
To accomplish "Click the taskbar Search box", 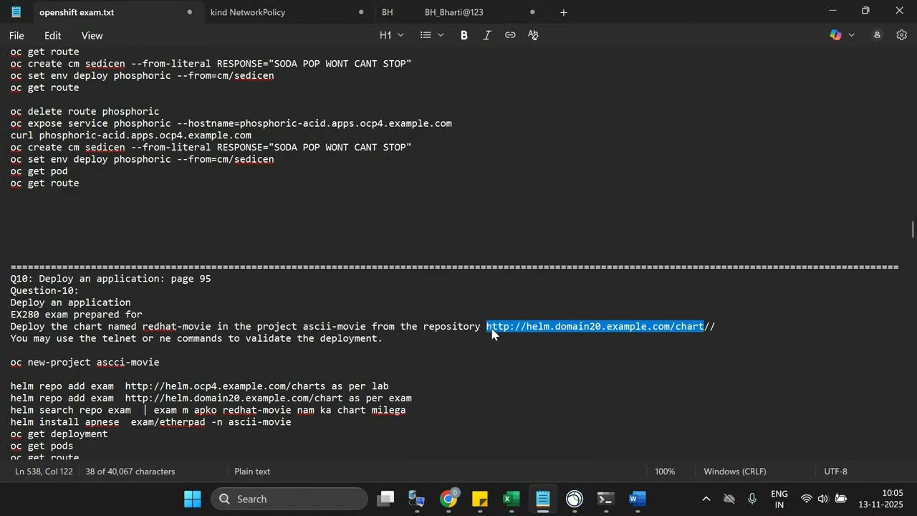I will (x=289, y=499).
